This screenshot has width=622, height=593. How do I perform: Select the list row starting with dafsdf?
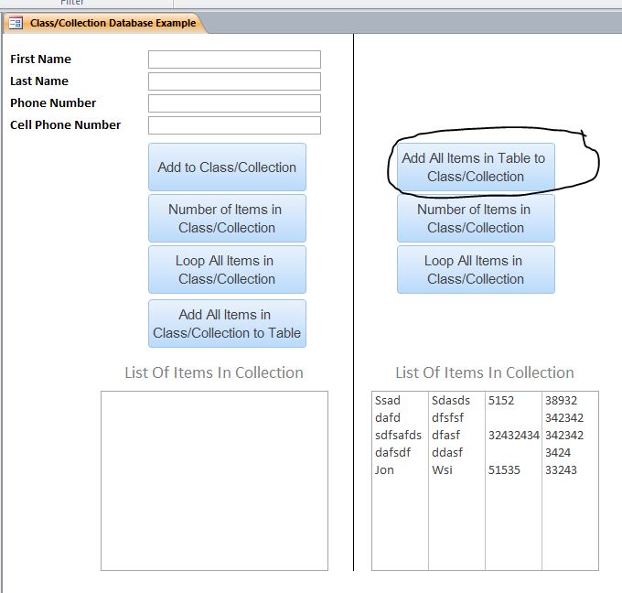(x=485, y=452)
